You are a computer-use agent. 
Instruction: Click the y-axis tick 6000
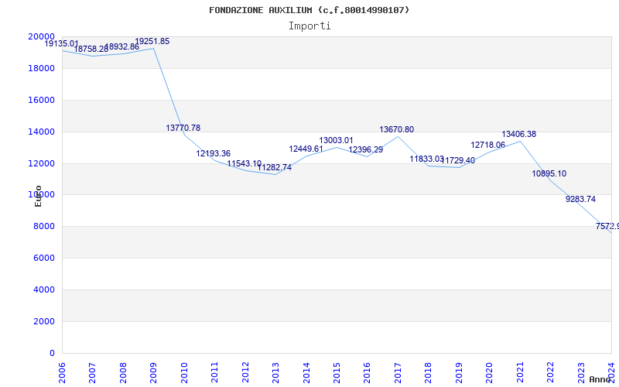[44, 259]
